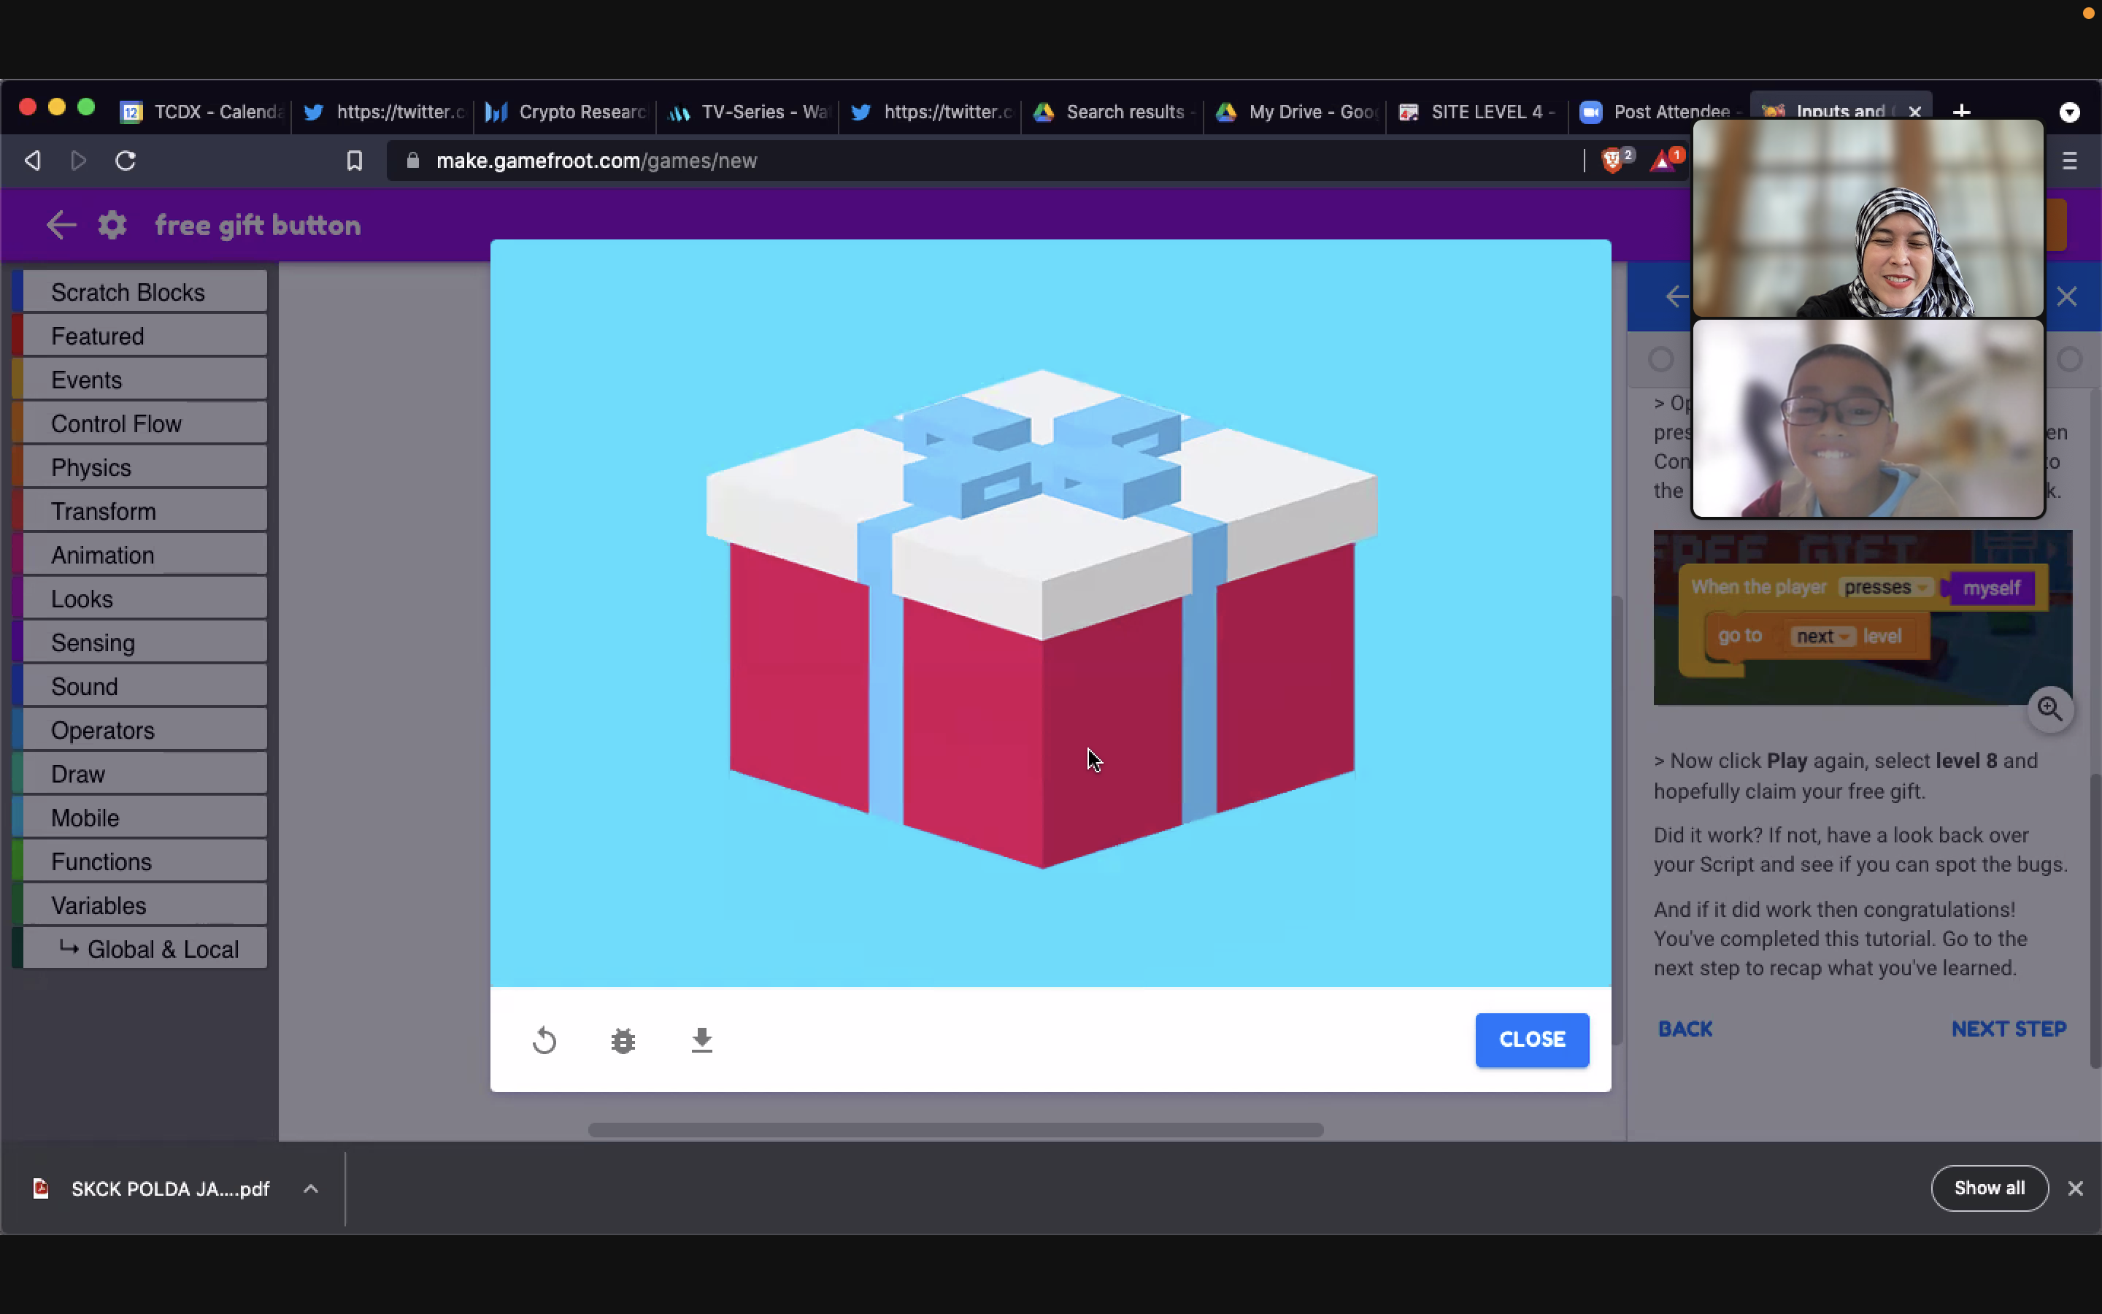The height and width of the screenshot is (1314, 2102).
Task: Click browser forward navigation button
Action: (x=78, y=161)
